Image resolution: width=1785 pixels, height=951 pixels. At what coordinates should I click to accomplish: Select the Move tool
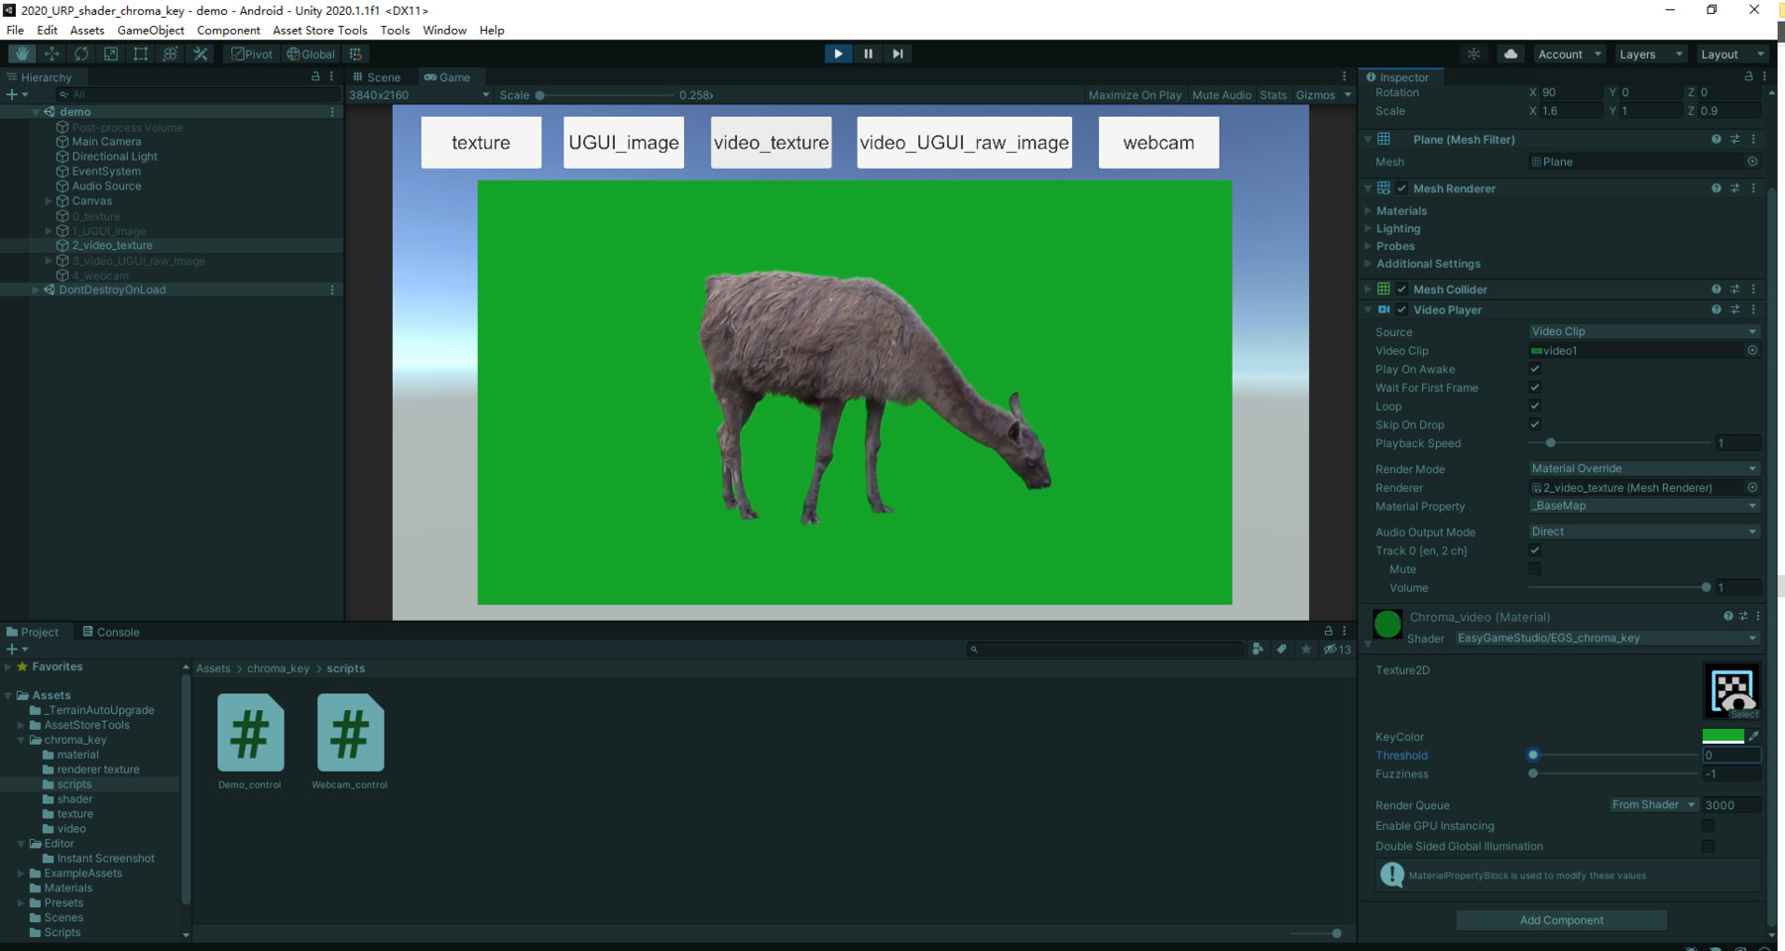pyautogui.click(x=52, y=54)
